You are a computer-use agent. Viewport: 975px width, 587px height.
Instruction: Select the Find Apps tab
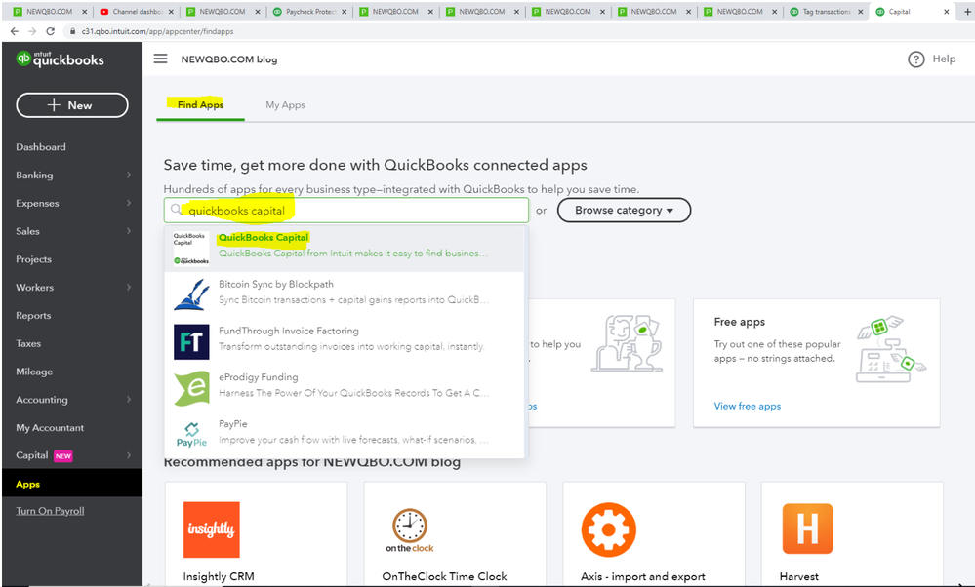coord(200,104)
